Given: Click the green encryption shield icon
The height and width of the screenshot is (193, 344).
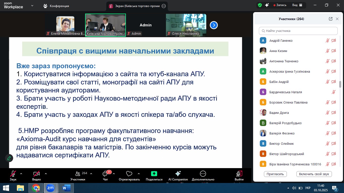Looking at the screenshot, I should (260, 5).
